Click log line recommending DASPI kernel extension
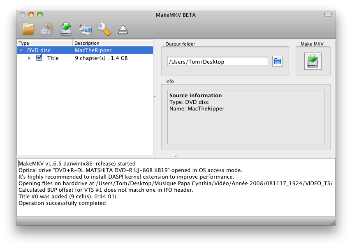The image size is (352, 248). point(126,177)
